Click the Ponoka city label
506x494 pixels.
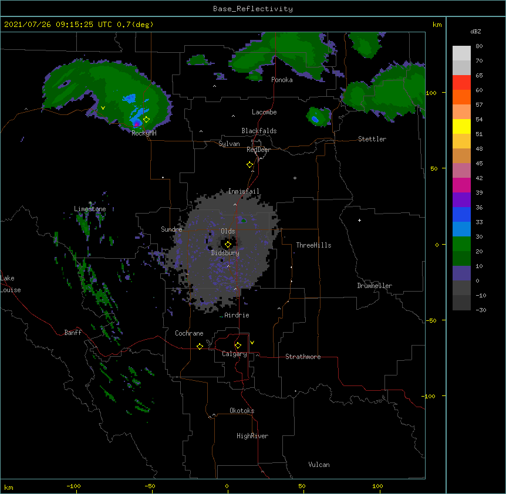(x=282, y=80)
